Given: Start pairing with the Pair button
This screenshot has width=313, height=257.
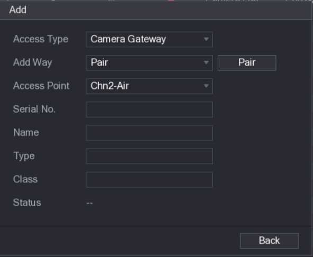Looking at the screenshot, I should [247, 62].
